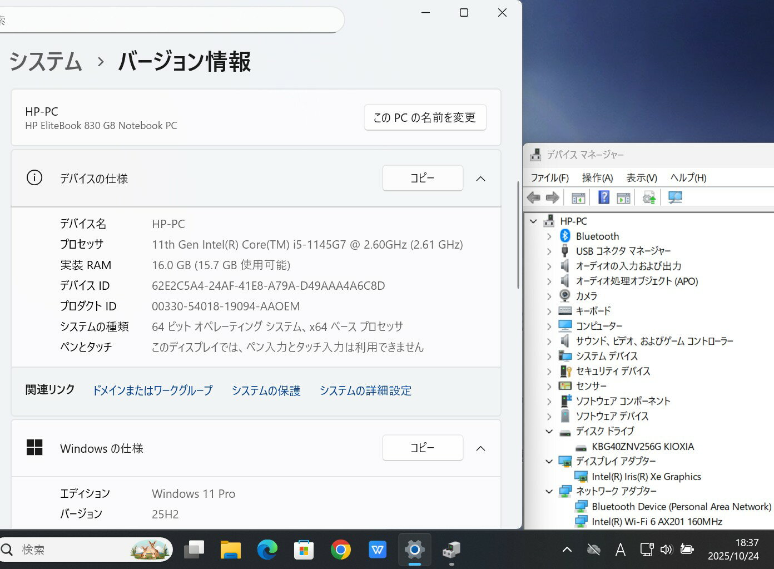
Task: Open the システムの詳細設定 link
Action: (x=365, y=390)
